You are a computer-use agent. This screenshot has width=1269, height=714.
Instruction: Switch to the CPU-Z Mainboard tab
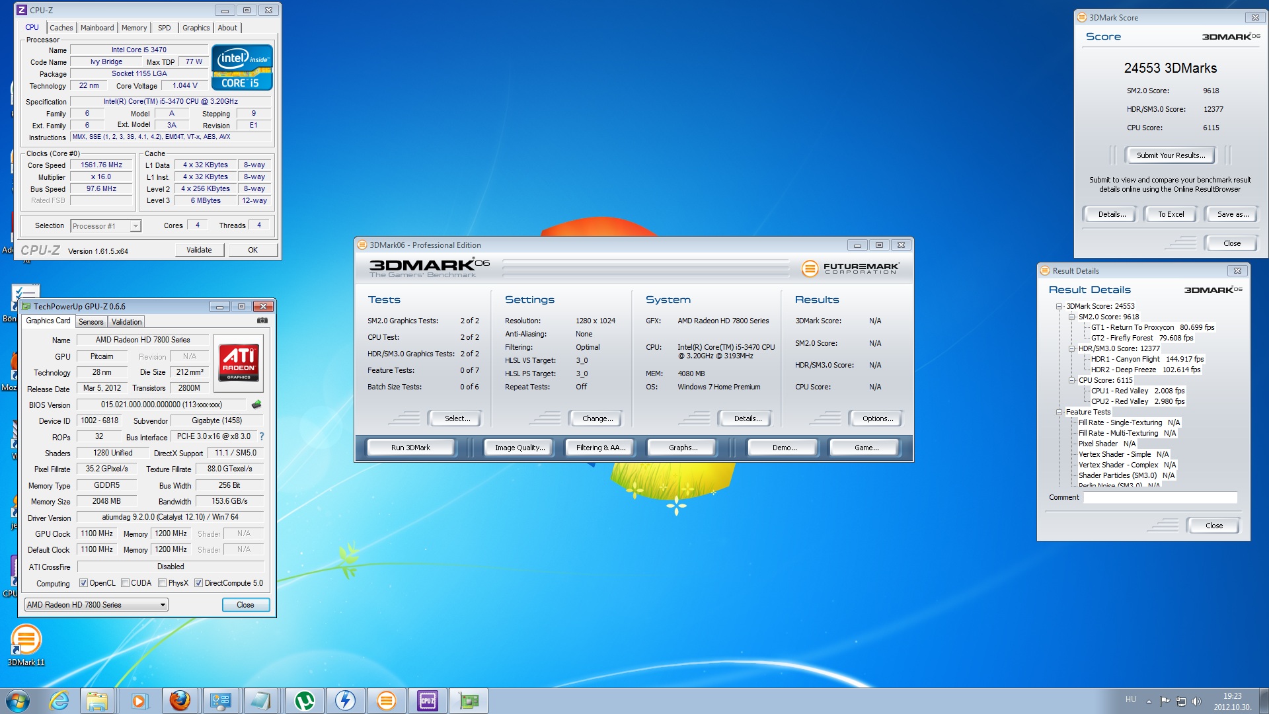click(x=97, y=28)
